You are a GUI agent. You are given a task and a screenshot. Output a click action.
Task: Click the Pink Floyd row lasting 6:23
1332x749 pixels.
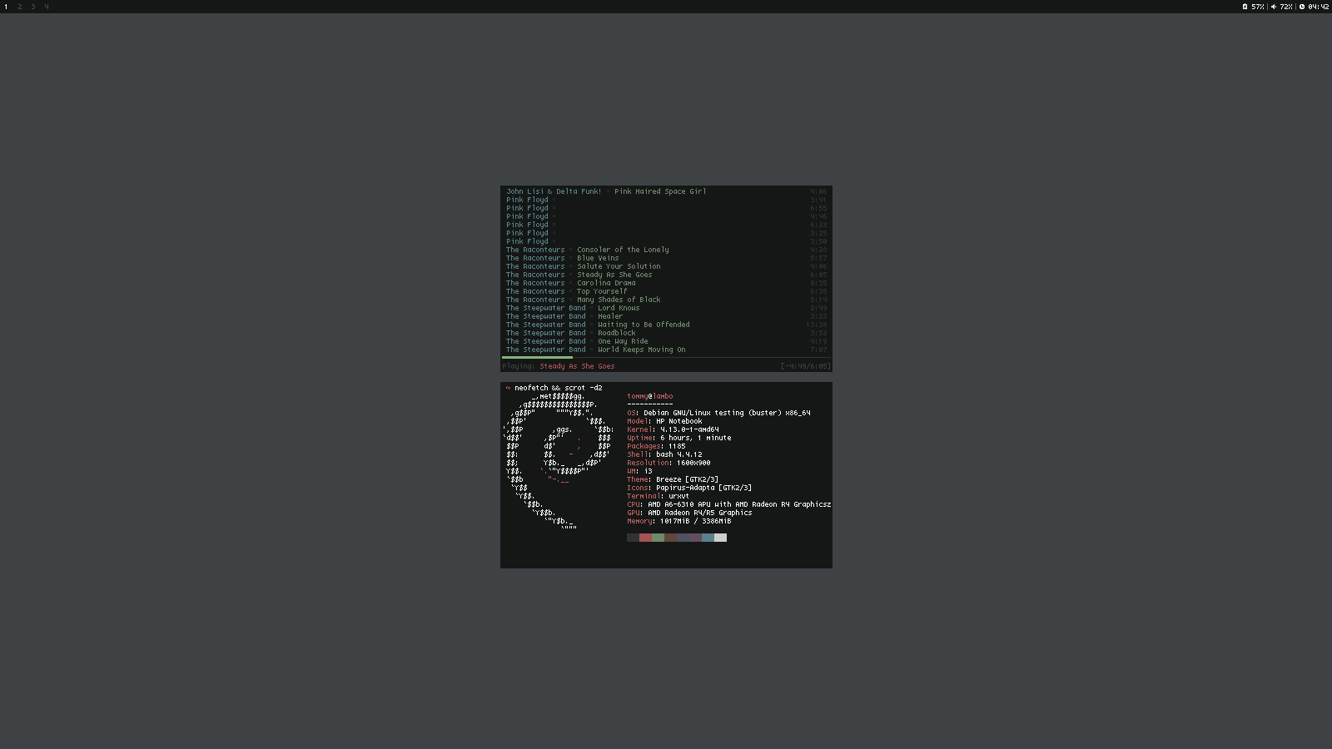tap(666, 225)
